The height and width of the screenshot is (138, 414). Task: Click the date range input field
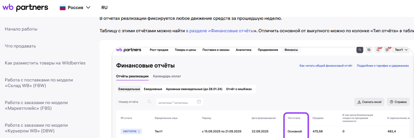pos(179,102)
